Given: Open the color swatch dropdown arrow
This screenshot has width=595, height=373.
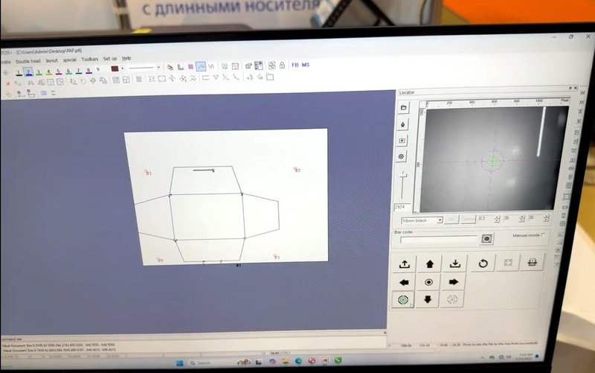Looking at the screenshot, I should click(x=122, y=68).
